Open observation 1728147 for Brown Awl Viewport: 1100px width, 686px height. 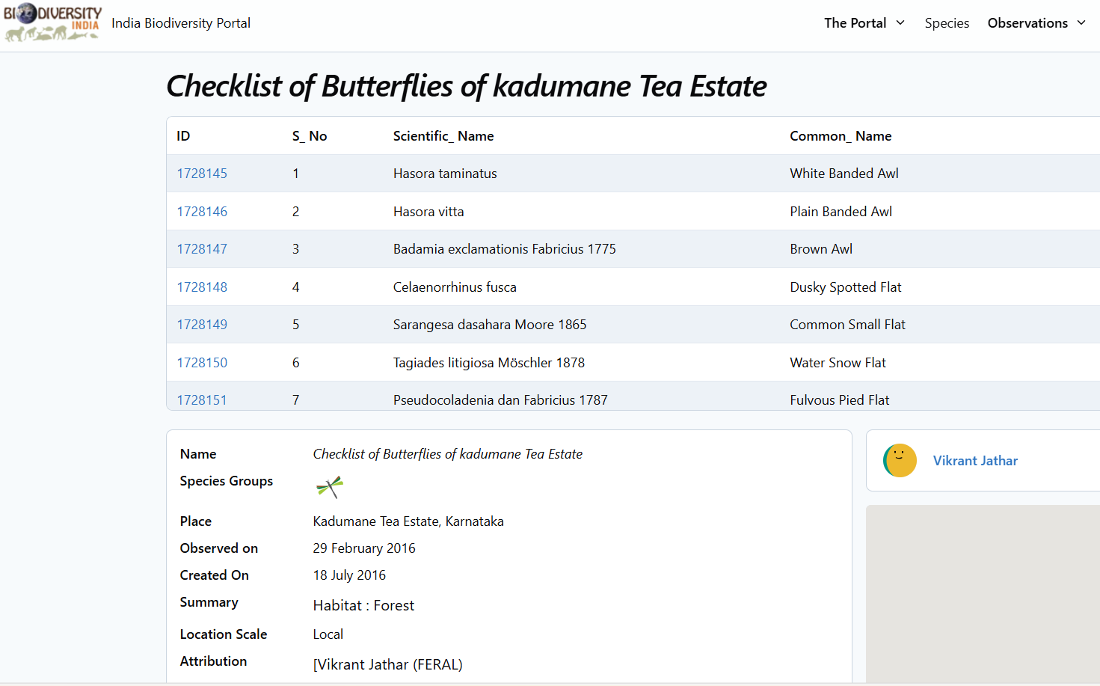[x=202, y=248]
